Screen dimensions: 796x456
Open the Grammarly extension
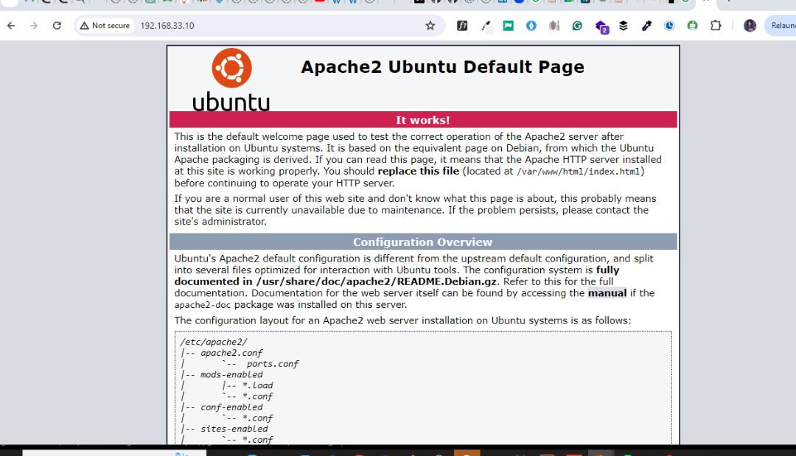click(x=577, y=25)
